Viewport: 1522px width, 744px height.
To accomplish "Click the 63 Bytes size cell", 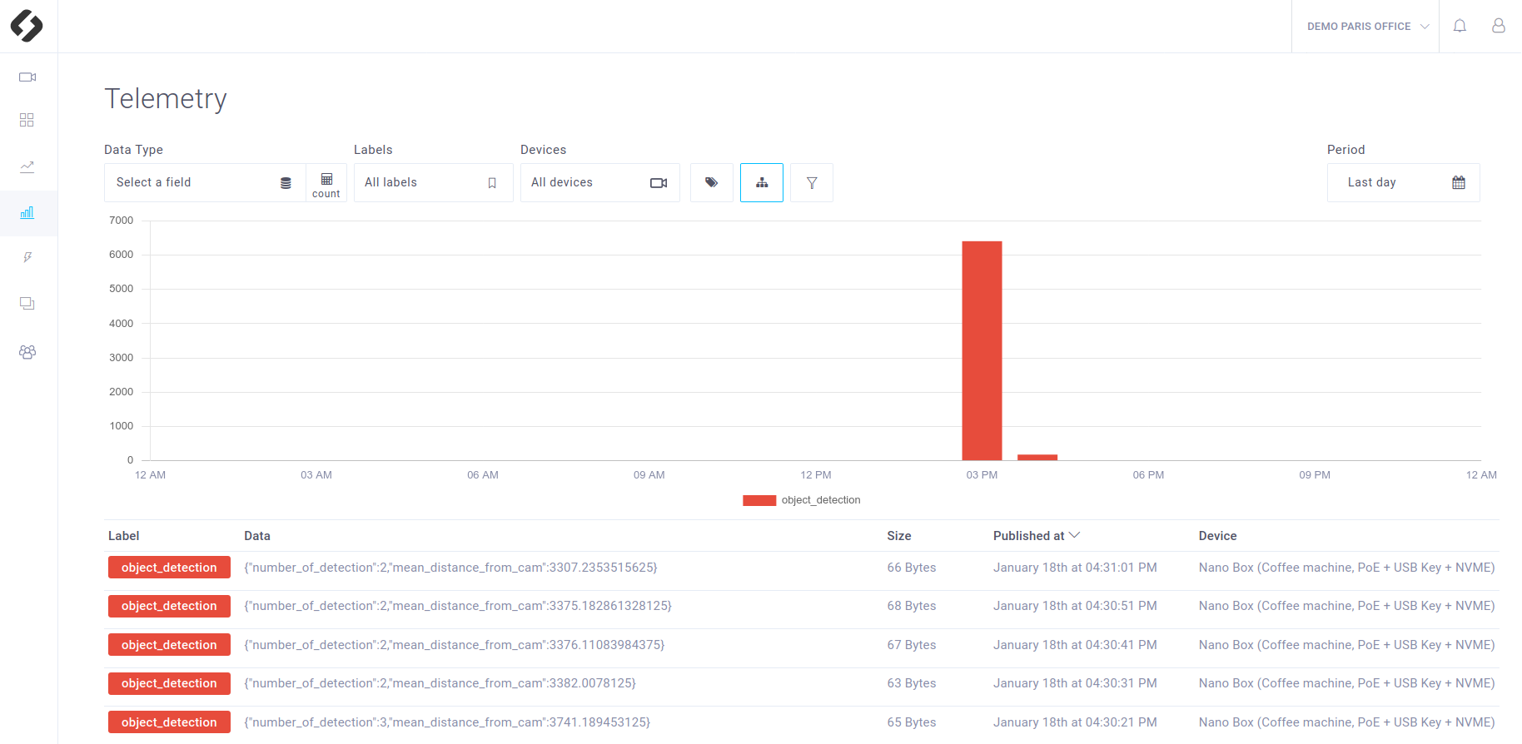I will [912, 683].
